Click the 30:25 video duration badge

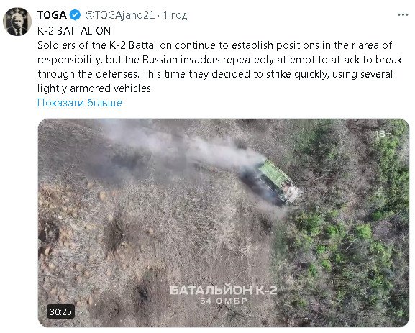pos(60,311)
